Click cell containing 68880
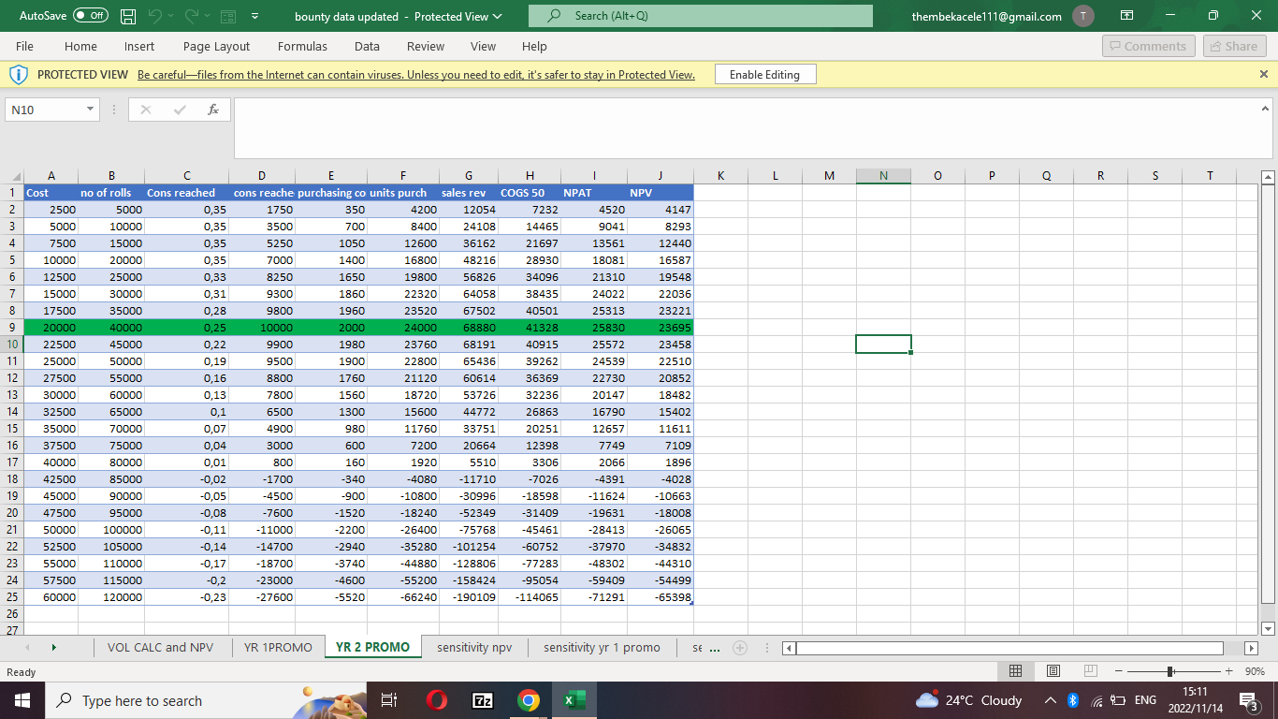This screenshot has width=1278, height=719. pos(468,328)
